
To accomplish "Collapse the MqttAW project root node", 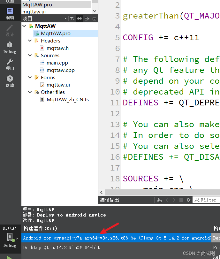I will [x=24, y=26].
